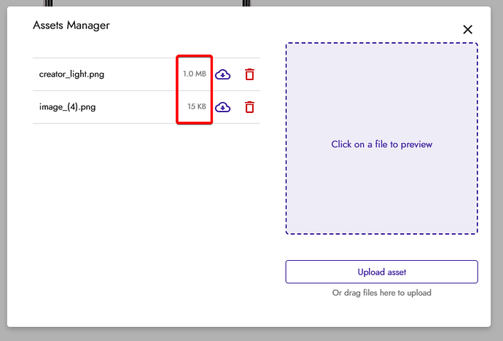Select creator_light.png file name to preview
Screen dimensions: 503x341
[71, 74]
